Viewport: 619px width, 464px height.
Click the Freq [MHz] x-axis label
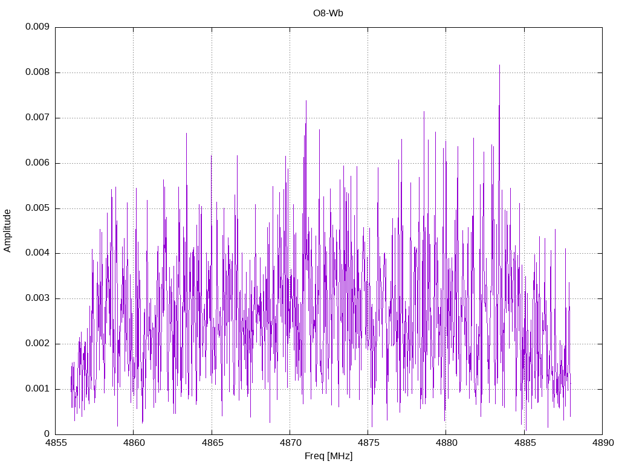coord(328,456)
